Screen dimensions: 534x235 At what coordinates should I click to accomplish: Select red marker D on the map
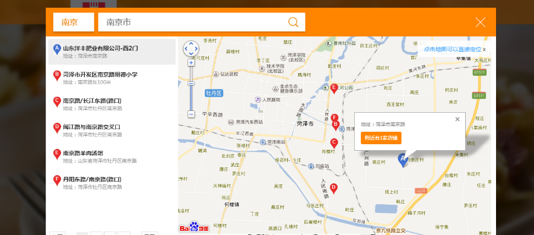(x=333, y=188)
